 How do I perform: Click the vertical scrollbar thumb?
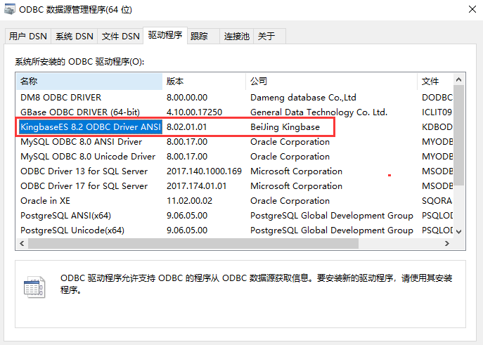[x=458, y=136]
